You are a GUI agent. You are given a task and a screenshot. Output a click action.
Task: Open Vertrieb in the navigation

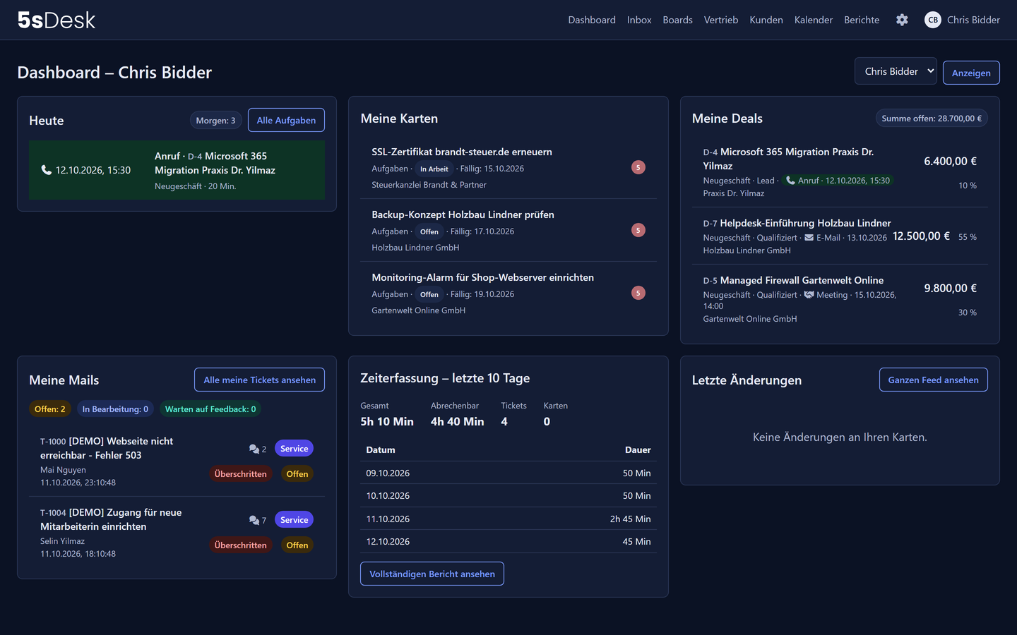pyautogui.click(x=721, y=20)
